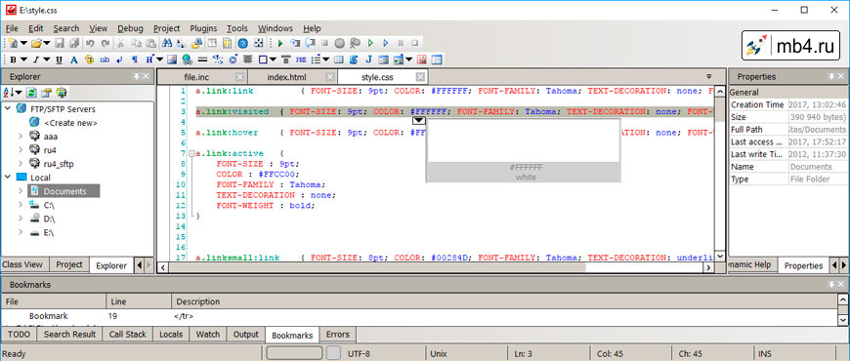Click the round gray record button icon

(339, 43)
